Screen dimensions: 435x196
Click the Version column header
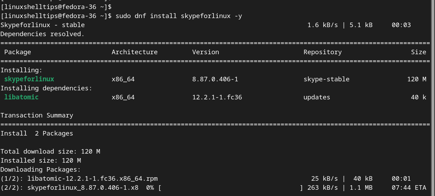click(205, 52)
